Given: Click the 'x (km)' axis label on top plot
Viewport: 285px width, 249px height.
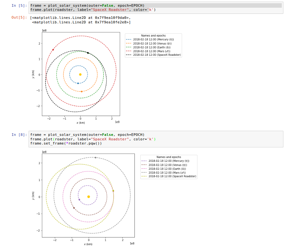Looking at the screenshot, I should pos(80,122).
